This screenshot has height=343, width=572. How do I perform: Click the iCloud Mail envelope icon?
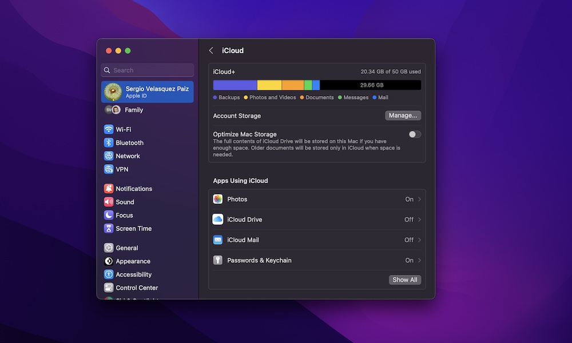click(218, 240)
